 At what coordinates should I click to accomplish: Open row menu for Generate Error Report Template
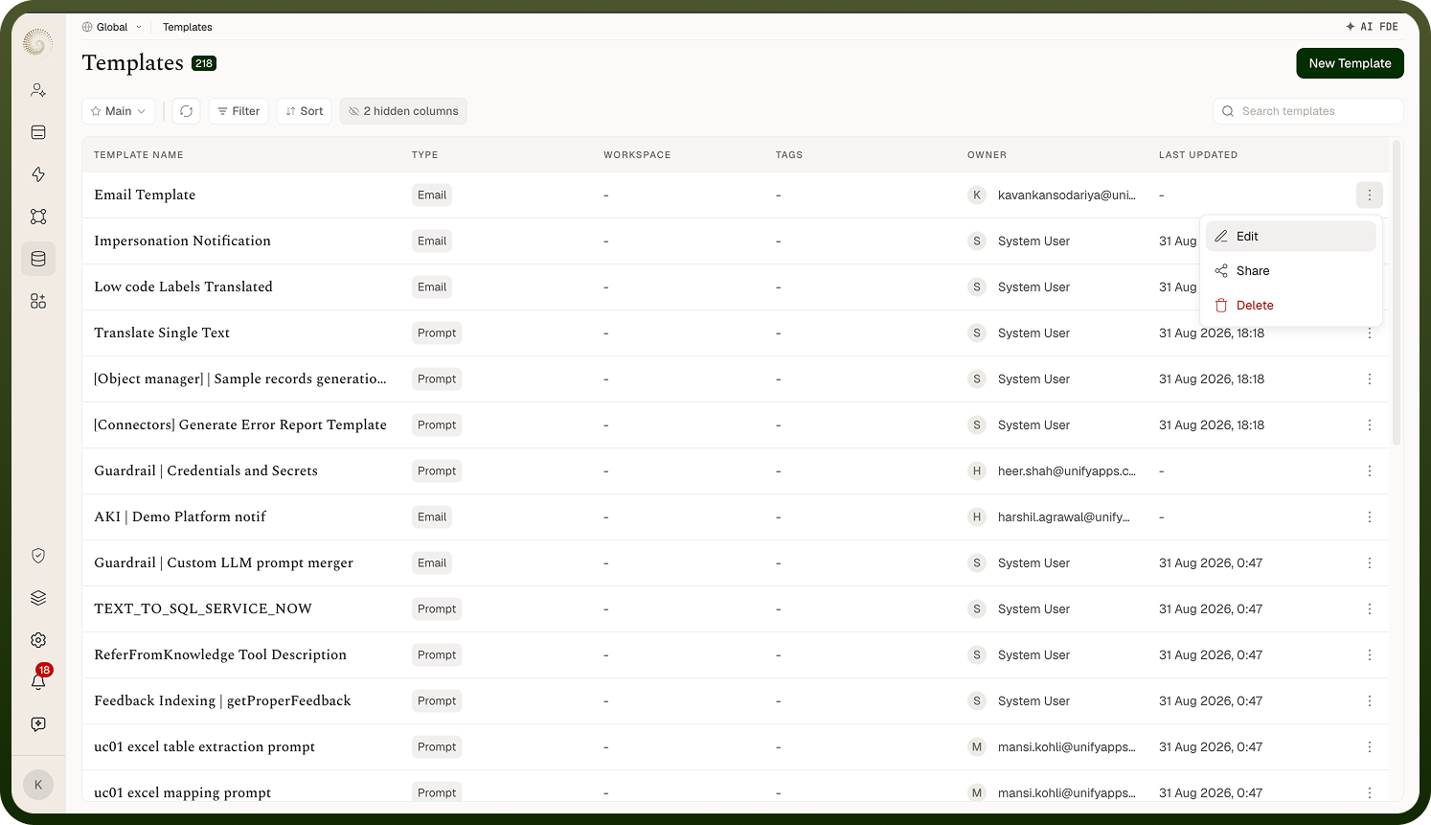1370,425
